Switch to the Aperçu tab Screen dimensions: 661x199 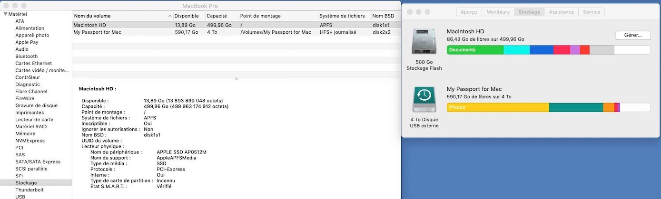pos(469,12)
